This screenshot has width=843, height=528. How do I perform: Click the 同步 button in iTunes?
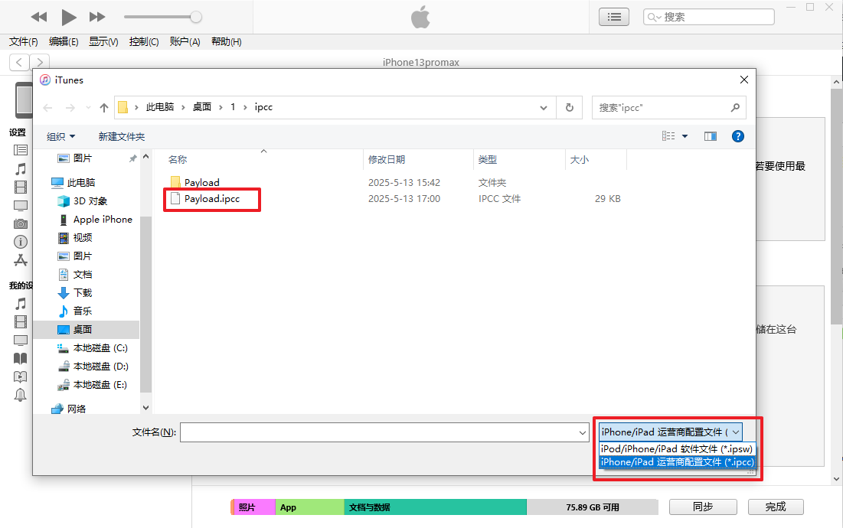pos(703,507)
